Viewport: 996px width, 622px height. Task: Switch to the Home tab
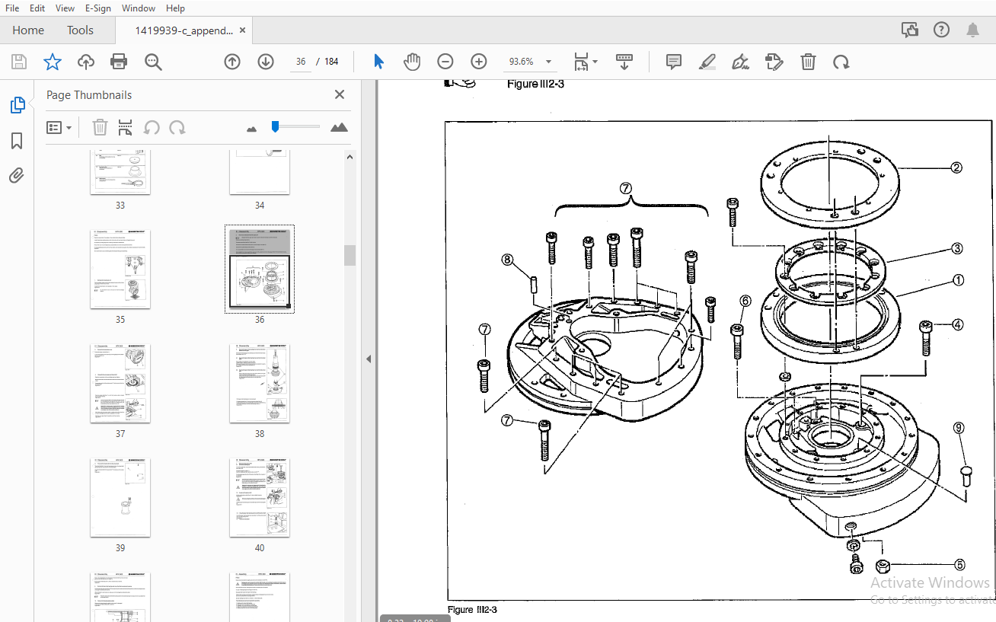pos(28,30)
